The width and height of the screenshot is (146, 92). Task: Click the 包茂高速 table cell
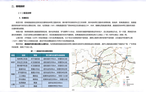(22, 83)
